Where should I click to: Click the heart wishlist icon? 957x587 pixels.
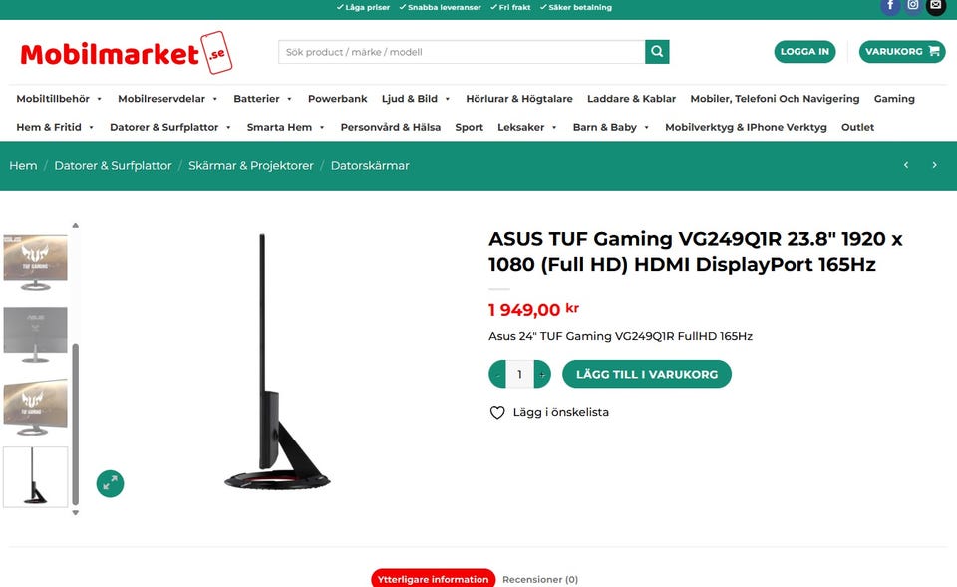(x=497, y=413)
